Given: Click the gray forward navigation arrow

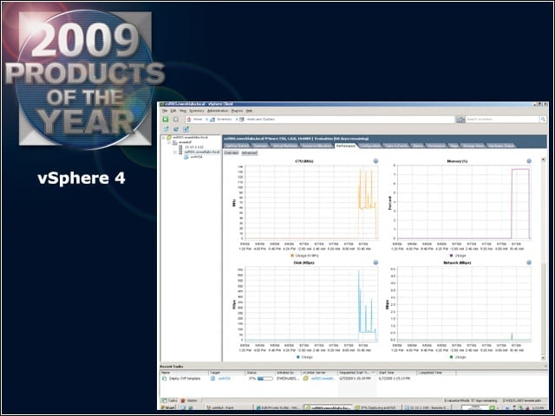Looking at the screenshot, I should click(x=175, y=120).
